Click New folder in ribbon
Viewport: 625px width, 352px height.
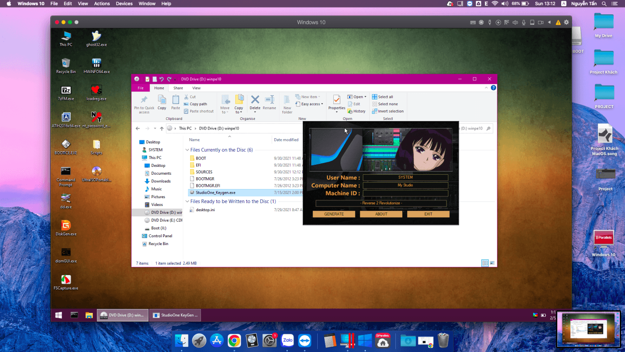coord(287,104)
